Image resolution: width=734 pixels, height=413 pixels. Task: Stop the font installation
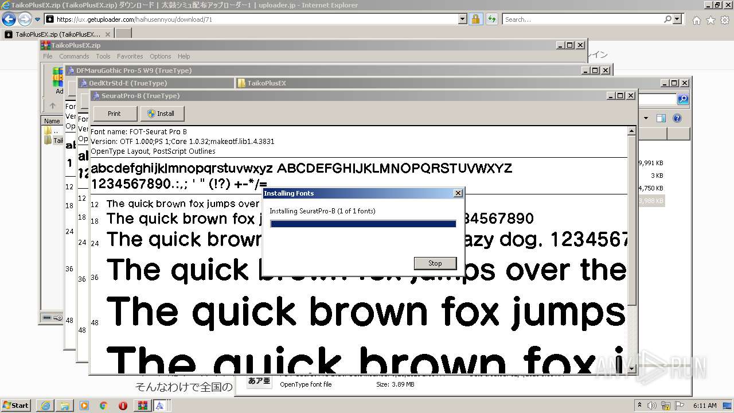click(x=435, y=263)
